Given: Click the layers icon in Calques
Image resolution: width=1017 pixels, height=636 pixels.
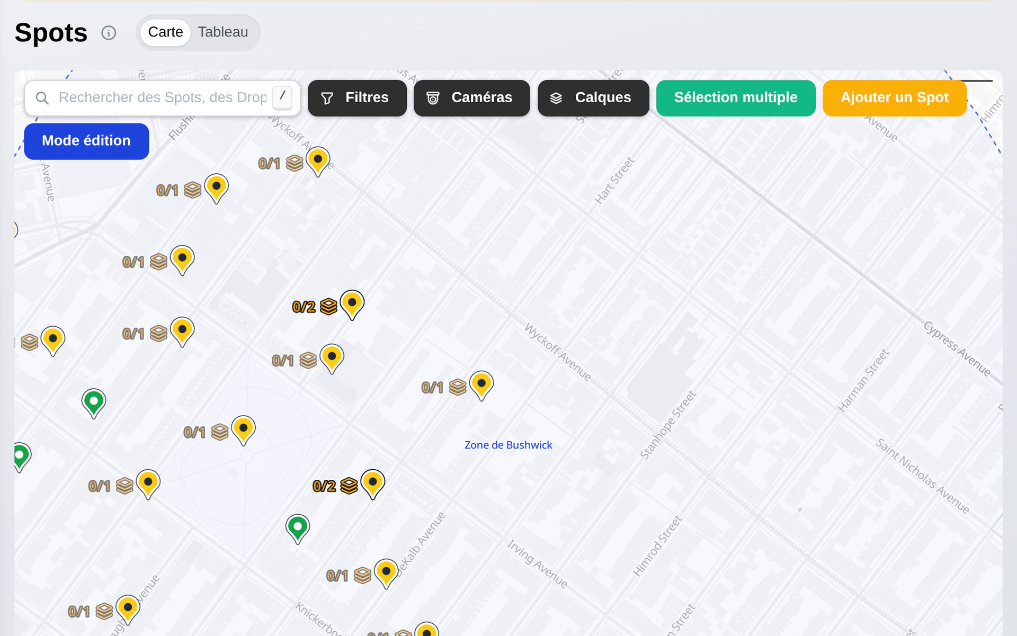Looking at the screenshot, I should 556,98.
